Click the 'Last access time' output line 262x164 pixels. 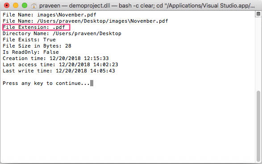click(60, 65)
